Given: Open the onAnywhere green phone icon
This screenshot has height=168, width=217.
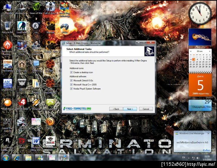Looking at the screenshot, I should pyautogui.click(x=50, y=104).
